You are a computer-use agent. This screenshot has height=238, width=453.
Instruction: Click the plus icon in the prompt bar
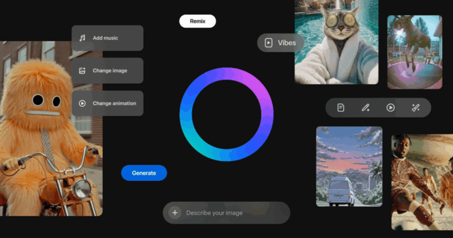[x=175, y=213]
